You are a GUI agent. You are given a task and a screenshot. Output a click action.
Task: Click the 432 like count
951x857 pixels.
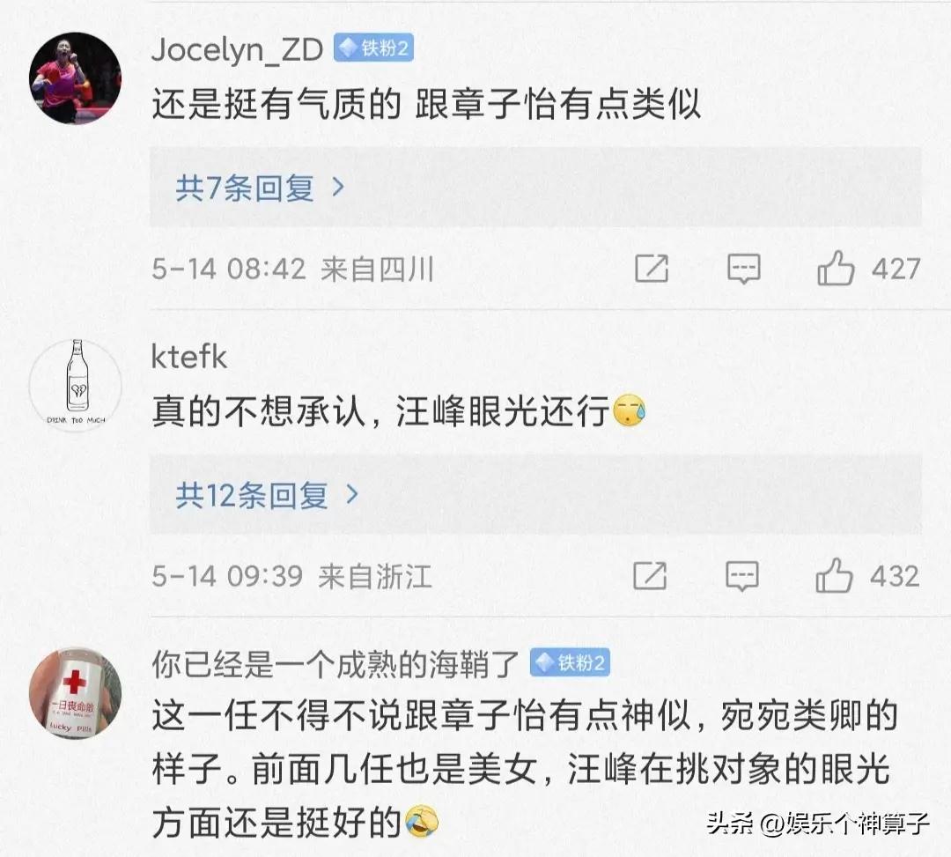895,575
